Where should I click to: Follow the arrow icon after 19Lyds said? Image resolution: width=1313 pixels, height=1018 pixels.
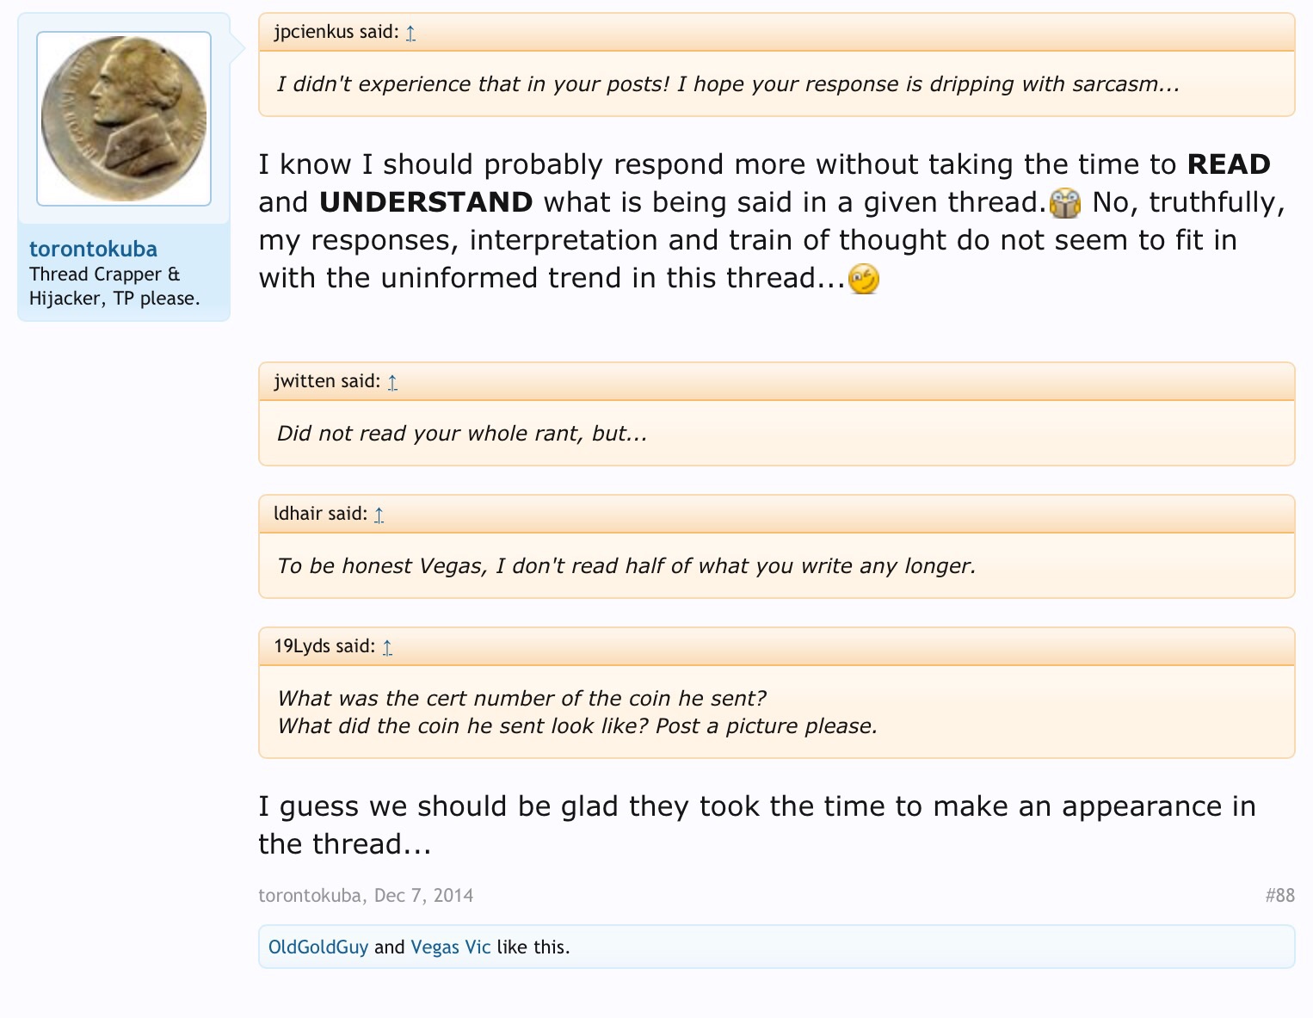tap(387, 647)
